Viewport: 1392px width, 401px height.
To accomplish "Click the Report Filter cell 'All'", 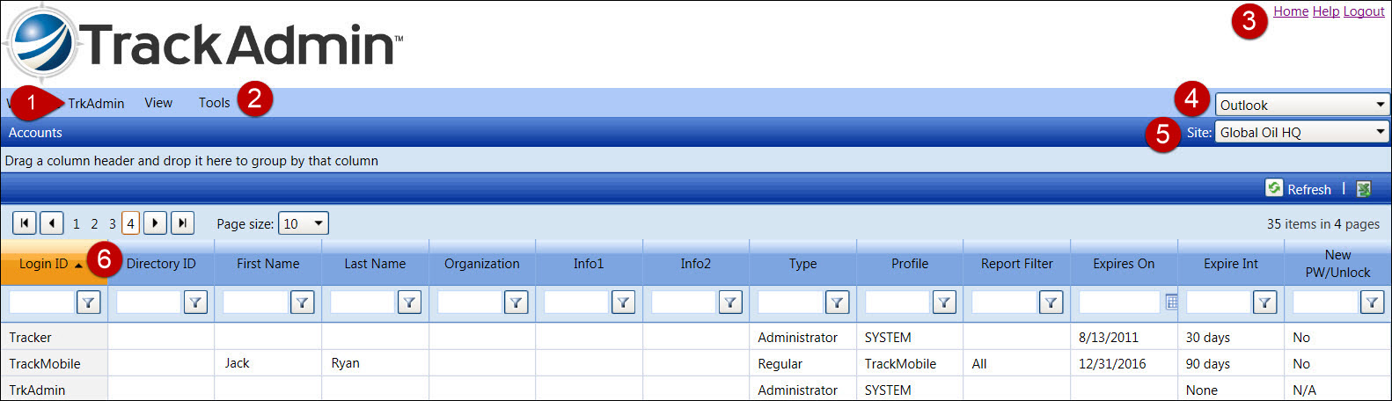I will coord(979,363).
